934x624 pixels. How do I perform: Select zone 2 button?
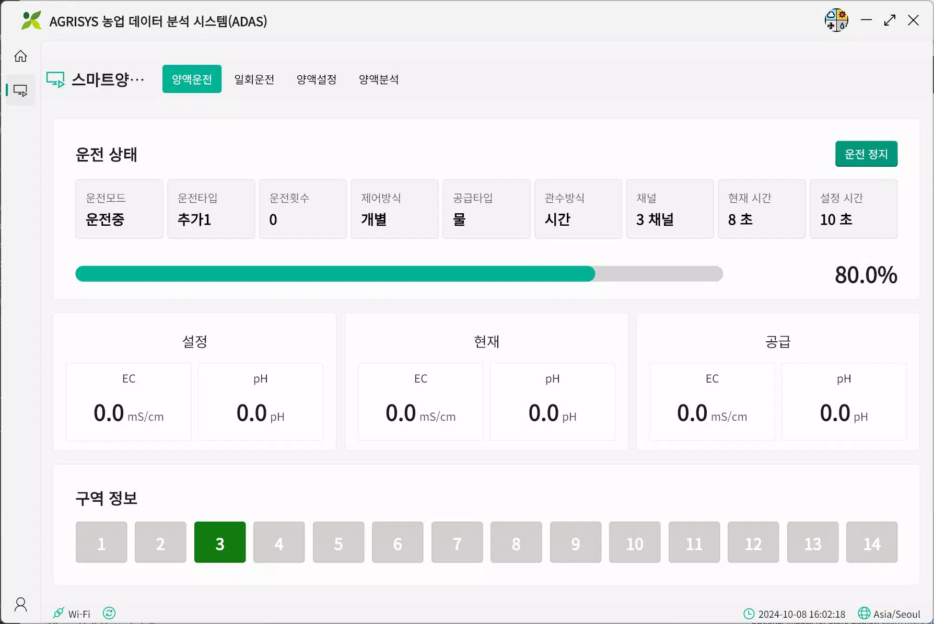pos(160,542)
